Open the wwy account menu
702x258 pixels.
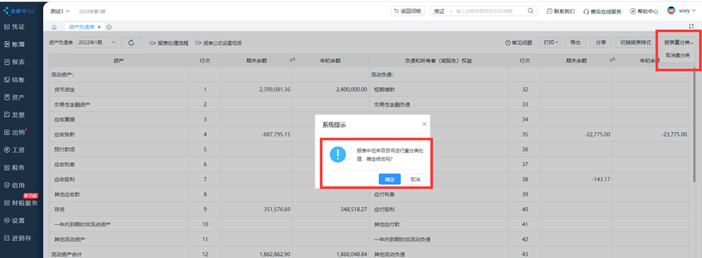687,11
